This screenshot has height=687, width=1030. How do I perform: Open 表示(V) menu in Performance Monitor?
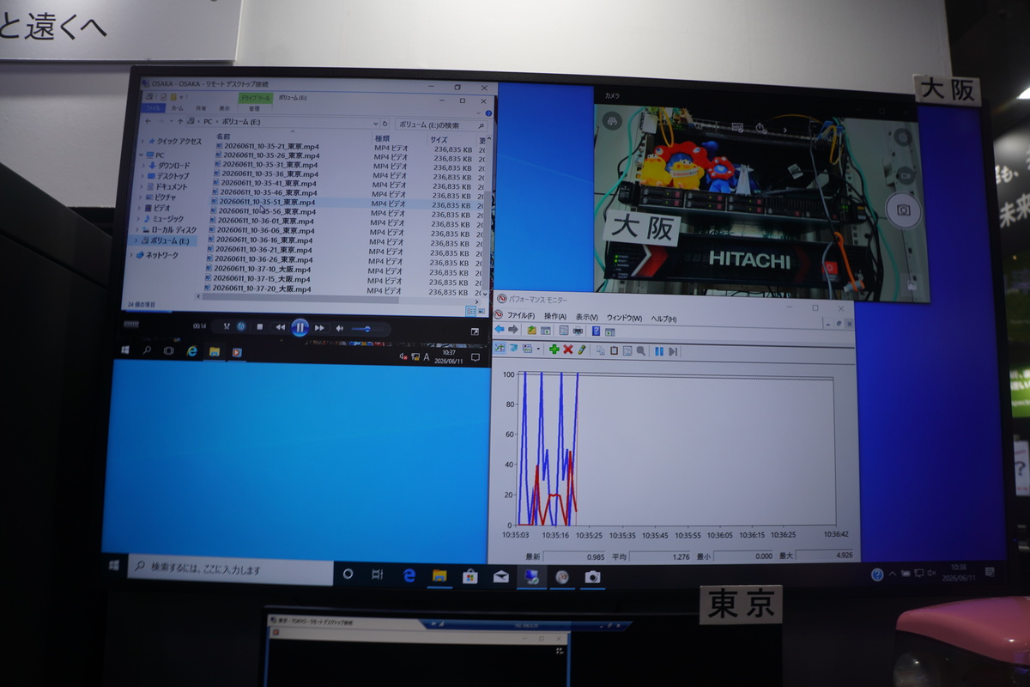point(588,317)
